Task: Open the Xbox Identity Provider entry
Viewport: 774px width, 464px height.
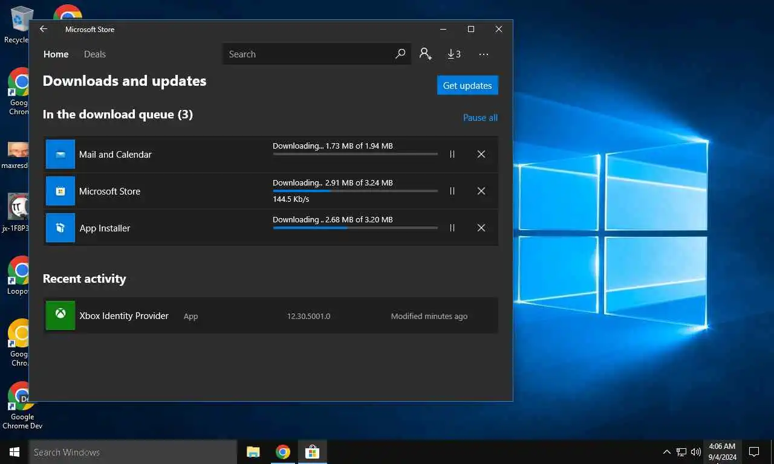Action: [271, 315]
